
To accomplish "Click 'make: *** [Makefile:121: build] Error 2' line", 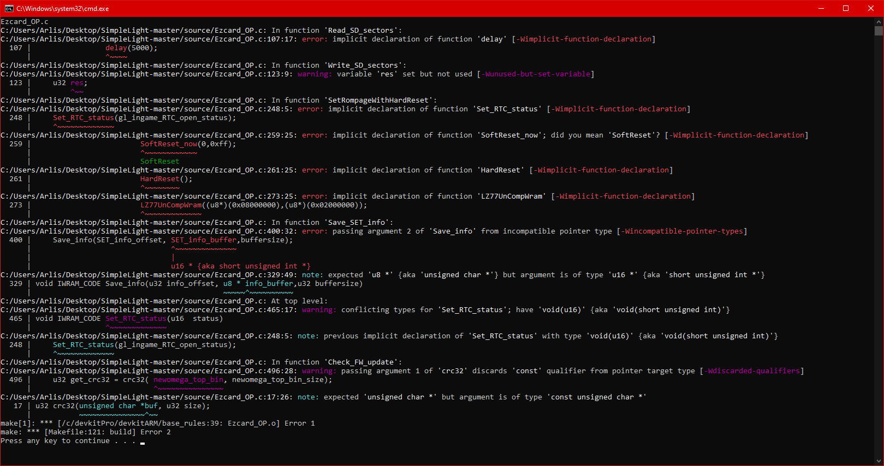I will pyautogui.click(x=85, y=432).
